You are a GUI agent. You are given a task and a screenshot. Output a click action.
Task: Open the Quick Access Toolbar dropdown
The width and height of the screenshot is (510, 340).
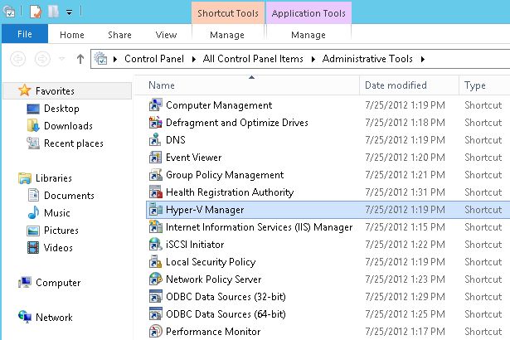coord(69,12)
